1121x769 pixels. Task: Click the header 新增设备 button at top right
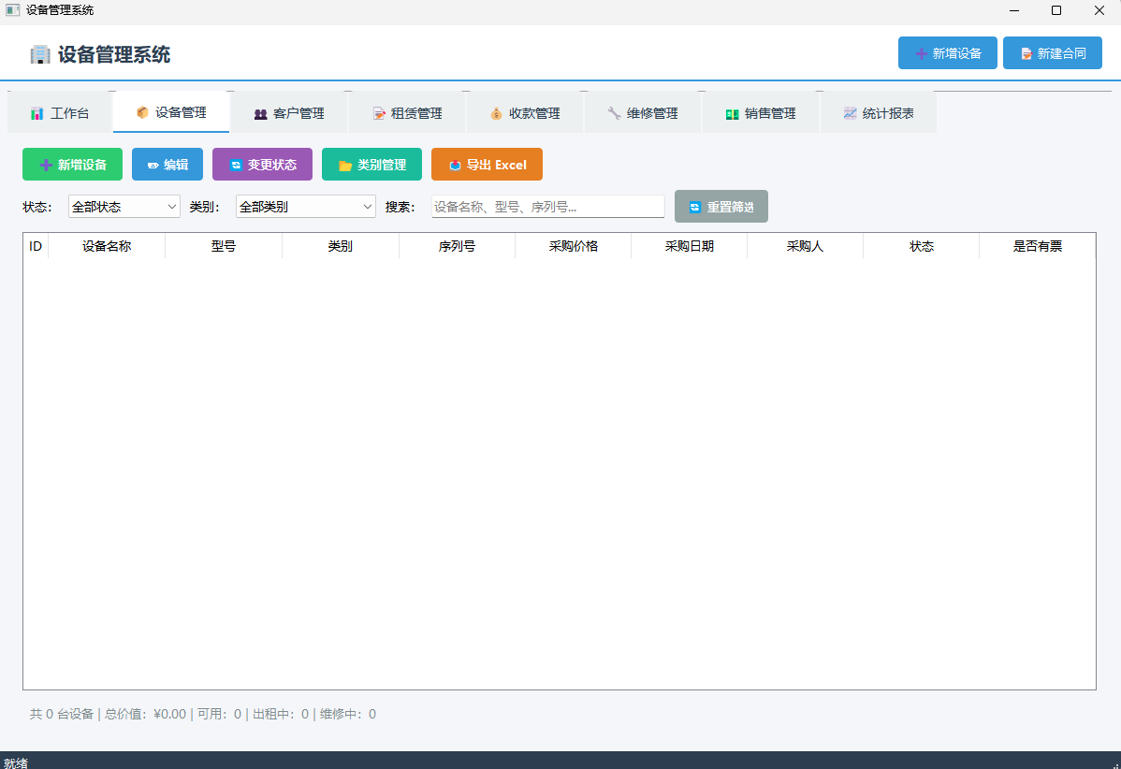click(x=947, y=53)
